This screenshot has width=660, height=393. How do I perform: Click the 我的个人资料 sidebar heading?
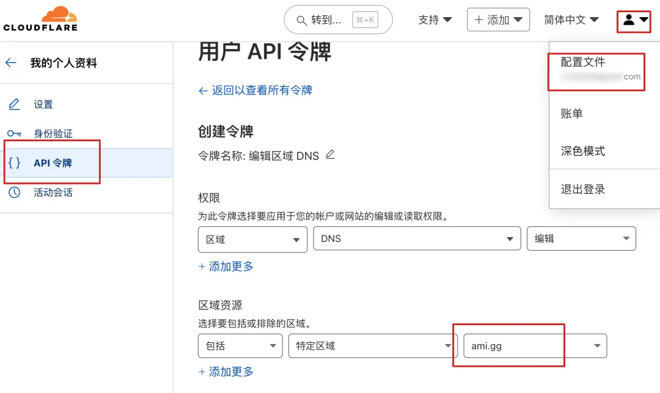64,63
